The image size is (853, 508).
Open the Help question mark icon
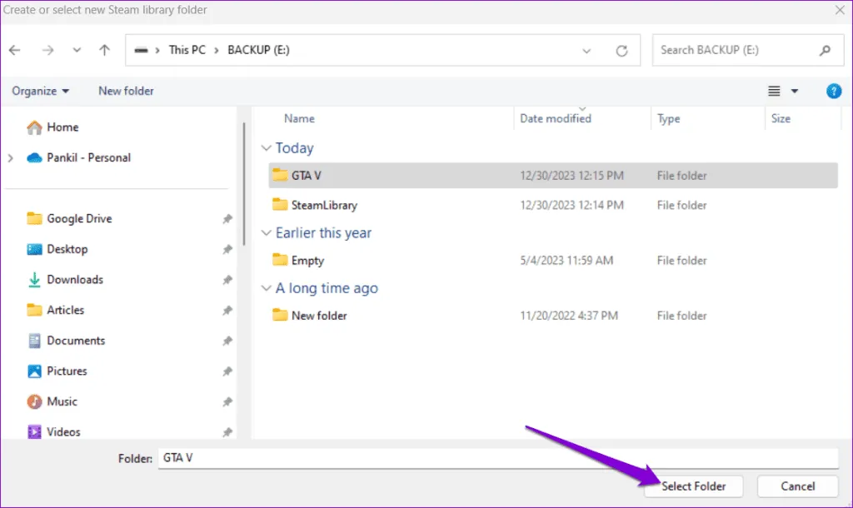click(x=833, y=91)
